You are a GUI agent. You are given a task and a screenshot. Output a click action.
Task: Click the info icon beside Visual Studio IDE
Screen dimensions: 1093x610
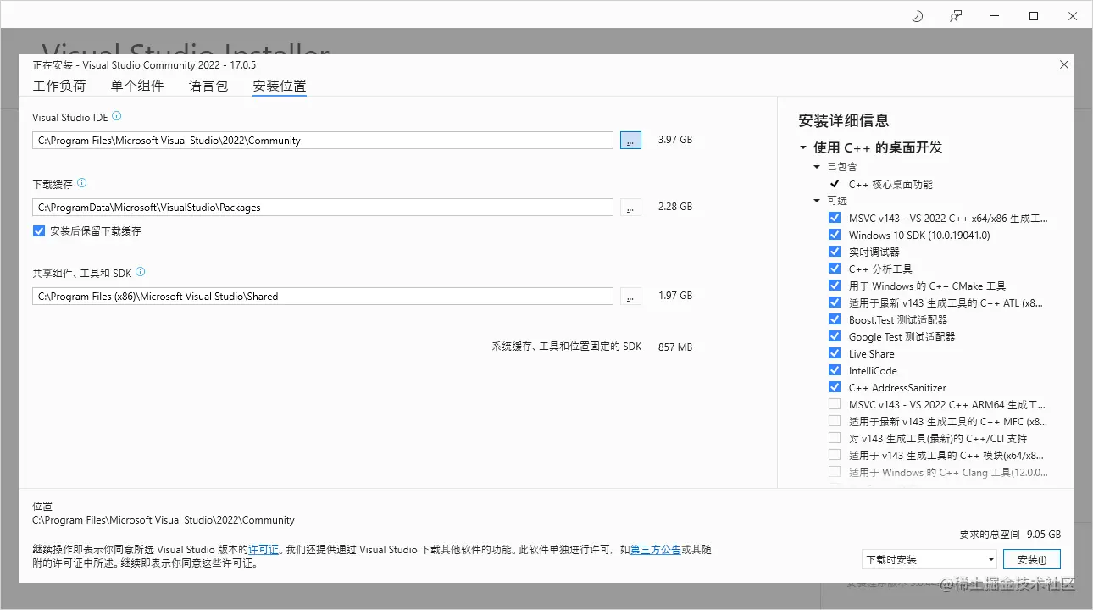pos(117,116)
